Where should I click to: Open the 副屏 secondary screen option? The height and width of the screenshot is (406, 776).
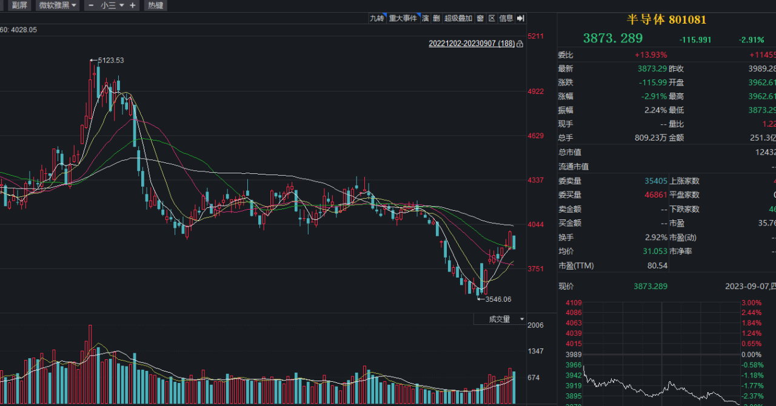tap(20, 5)
